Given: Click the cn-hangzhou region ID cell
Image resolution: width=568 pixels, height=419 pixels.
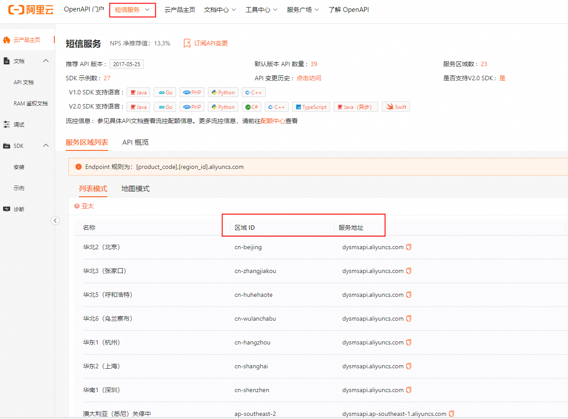Looking at the screenshot, I should pyautogui.click(x=252, y=342).
